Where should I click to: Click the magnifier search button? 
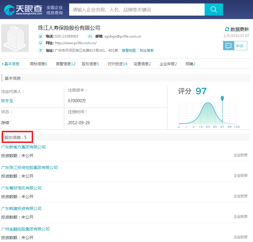pos(214,10)
